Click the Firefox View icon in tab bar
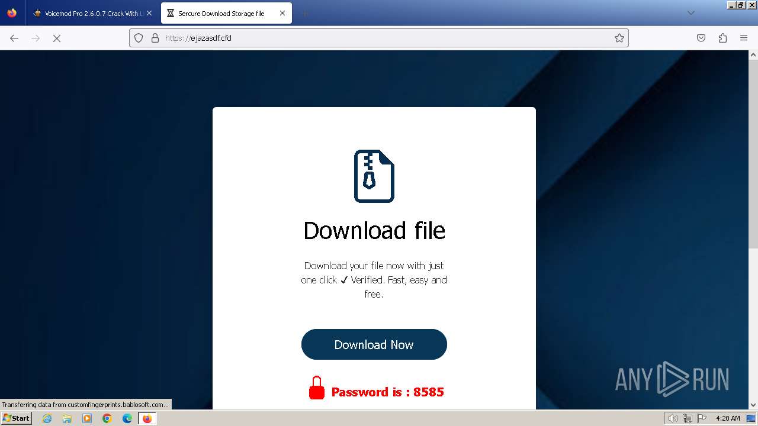 click(12, 13)
